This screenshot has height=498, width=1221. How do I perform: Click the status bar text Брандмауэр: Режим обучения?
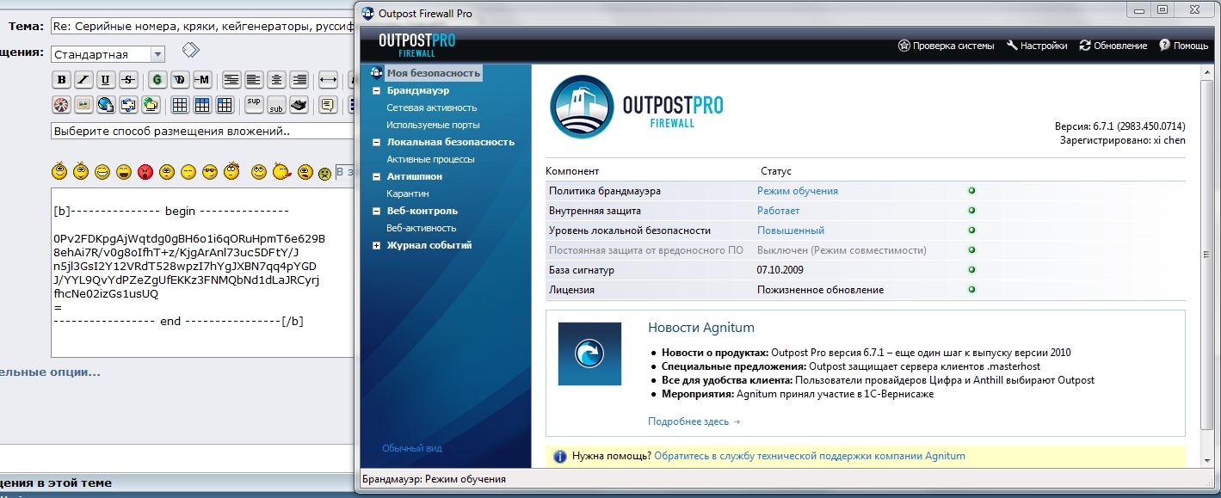[435, 479]
